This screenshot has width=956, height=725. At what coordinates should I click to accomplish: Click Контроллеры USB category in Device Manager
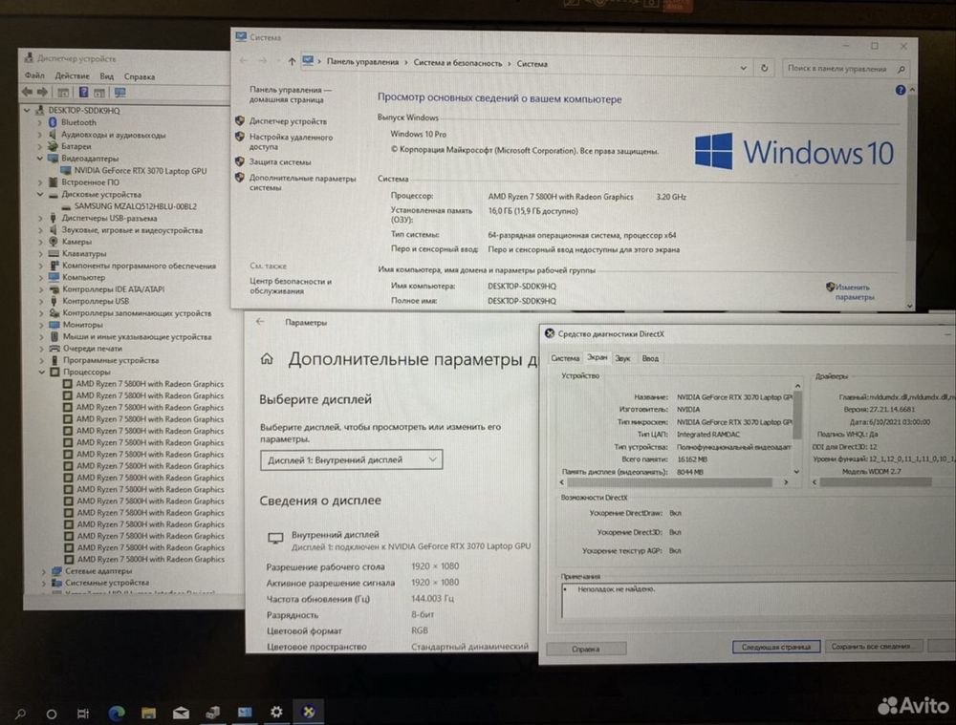pyautogui.click(x=96, y=301)
